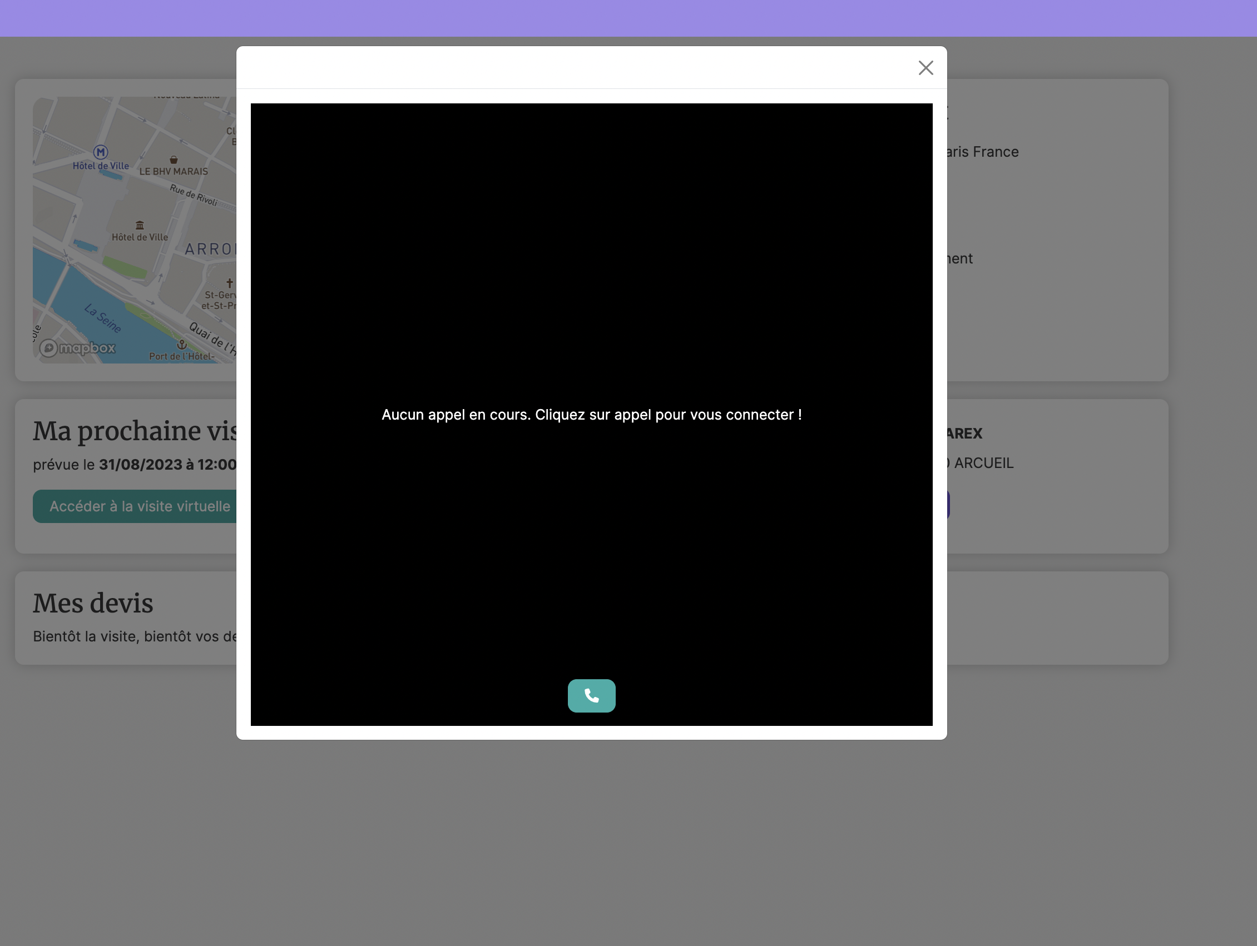Click the purple top header bar
The height and width of the screenshot is (946, 1257).
click(628, 18)
